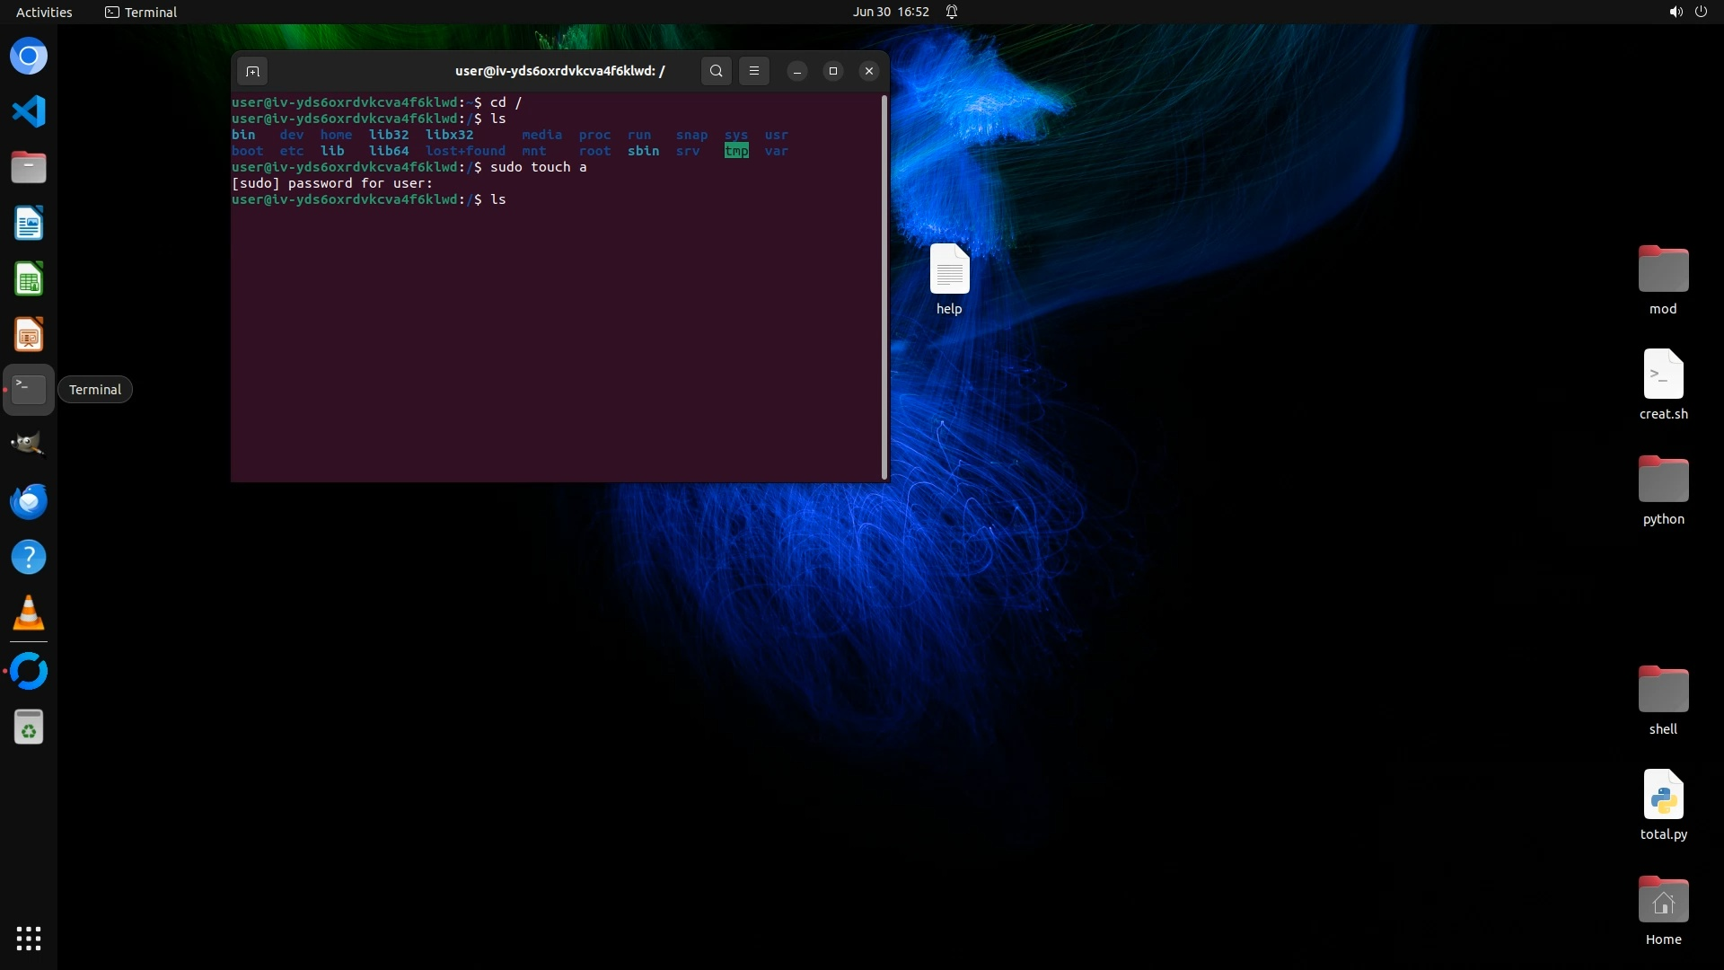1724x970 pixels.
Task: Open system menu via power icon
Action: (1701, 12)
